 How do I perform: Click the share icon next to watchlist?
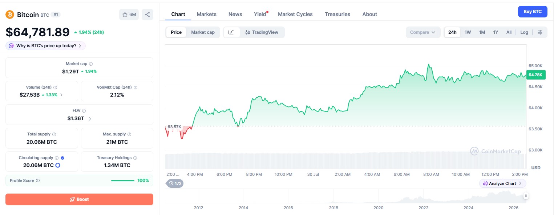(x=147, y=15)
